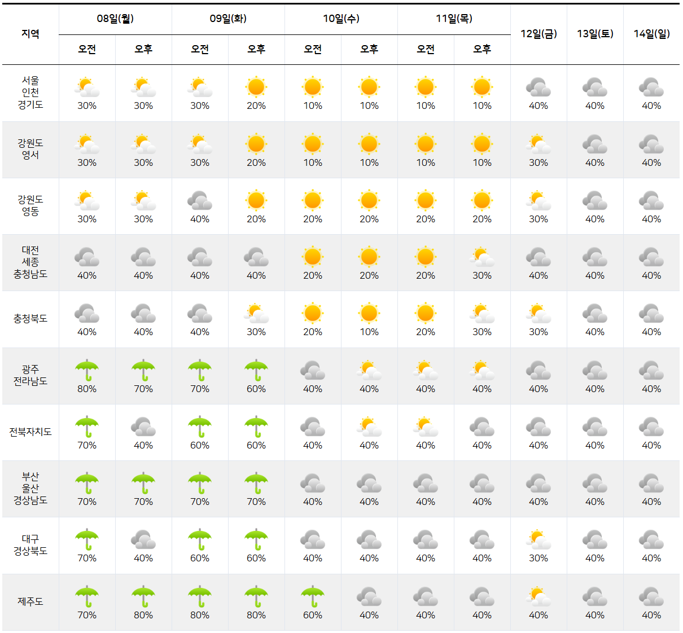683x633 pixels.
Task: Select the 부산 울산 경상남도 region label
Action: 30,488
